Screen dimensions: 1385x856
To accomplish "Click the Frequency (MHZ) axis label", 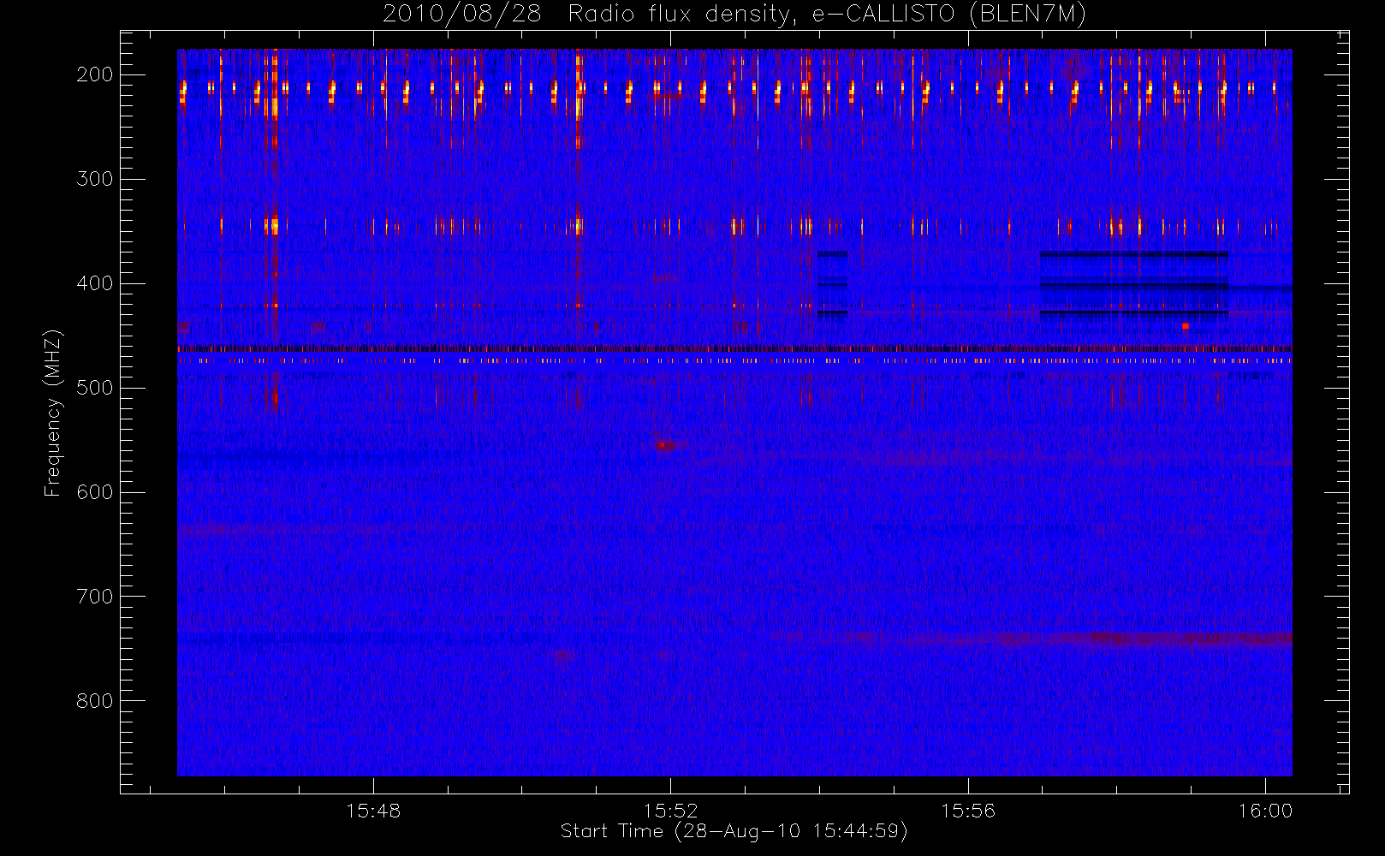I will point(53,413).
